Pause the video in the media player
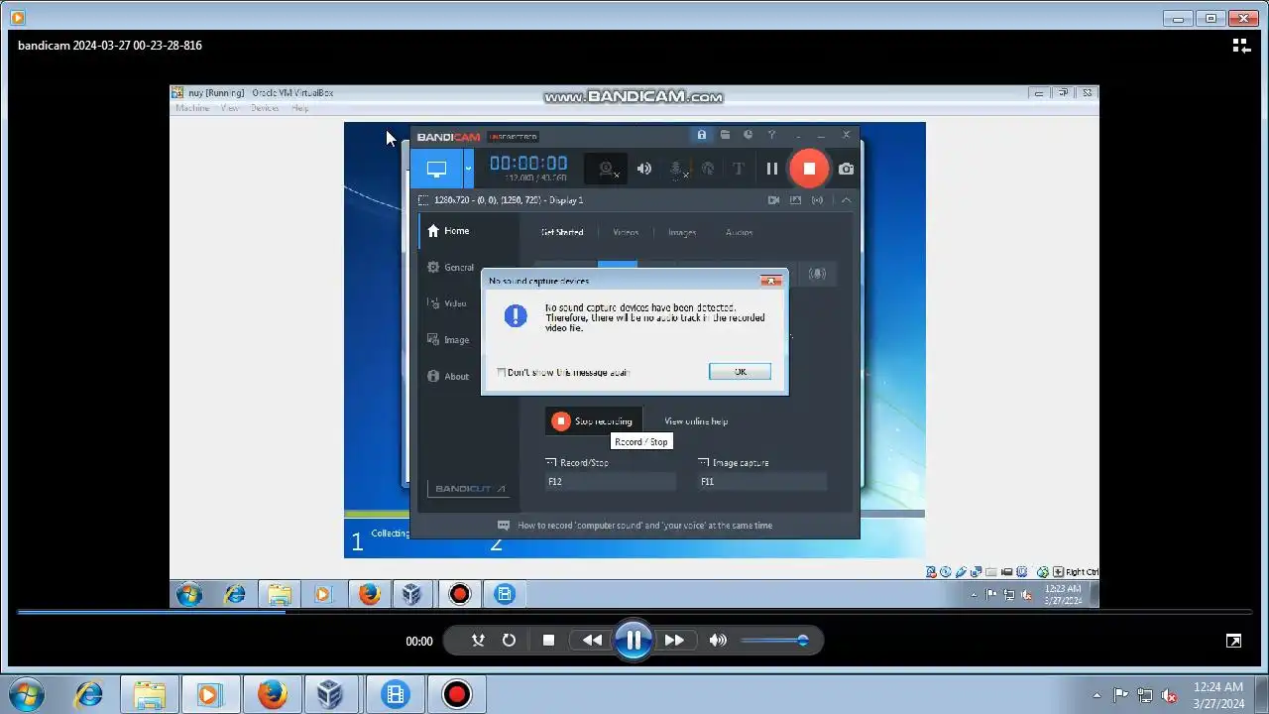The height and width of the screenshot is (714, 1269). tap(634, 641)
